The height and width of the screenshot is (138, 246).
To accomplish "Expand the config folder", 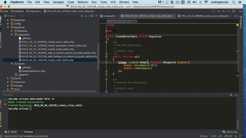I will click(x=8, y=24).
